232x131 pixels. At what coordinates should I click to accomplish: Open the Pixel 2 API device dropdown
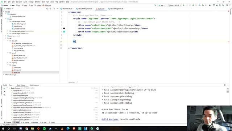click(x=175, y=5)
